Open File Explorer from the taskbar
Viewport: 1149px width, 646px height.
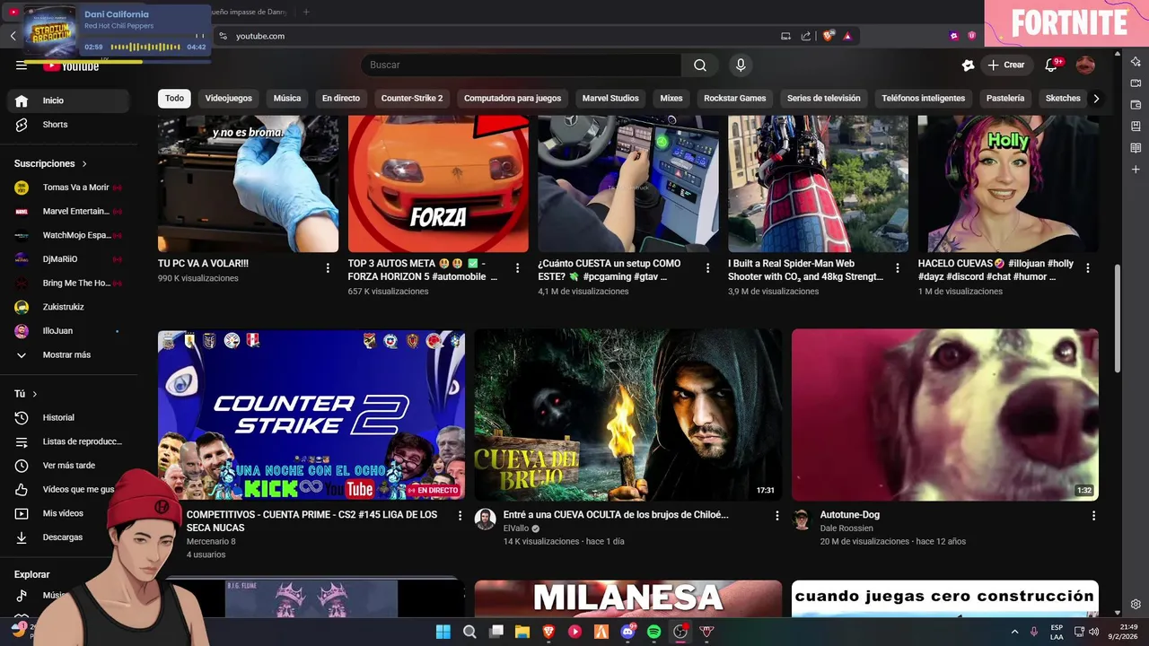click(522, 632)
